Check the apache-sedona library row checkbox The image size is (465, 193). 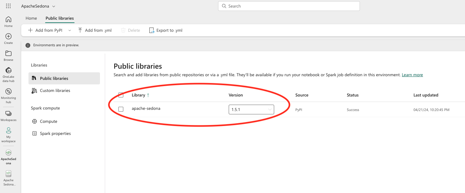pos(121,109)
